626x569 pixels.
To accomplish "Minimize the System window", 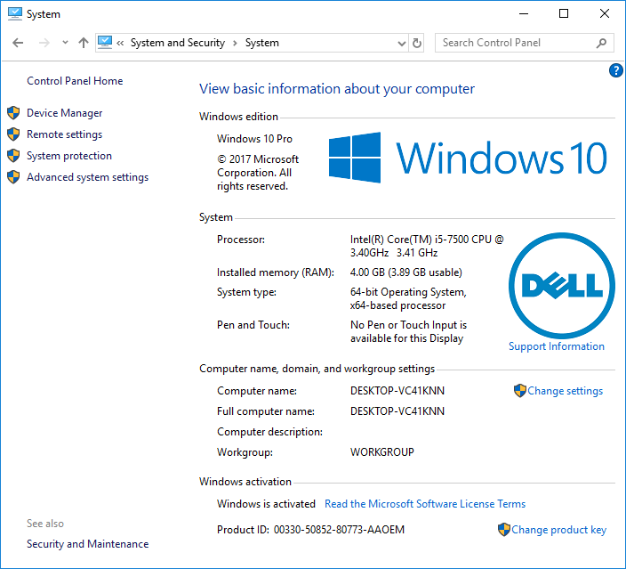I will click(x=524, y=13).
